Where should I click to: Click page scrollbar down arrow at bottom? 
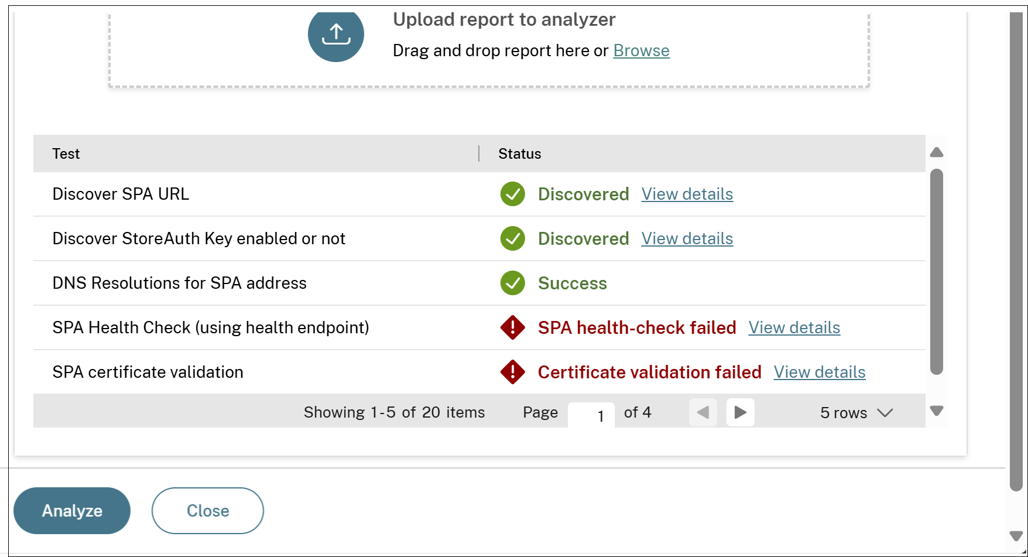[x=1016, y=536]
